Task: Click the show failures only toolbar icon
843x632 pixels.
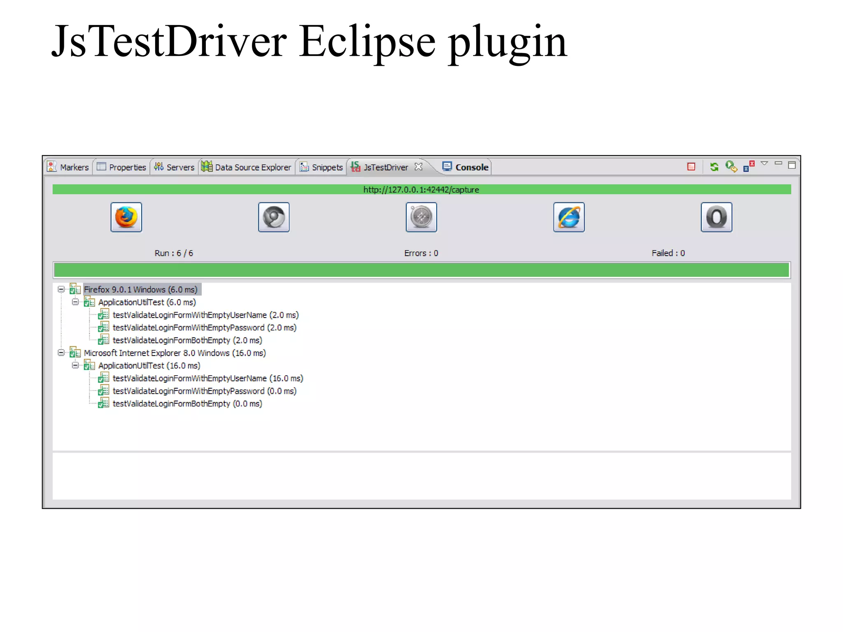Action: 749,166
